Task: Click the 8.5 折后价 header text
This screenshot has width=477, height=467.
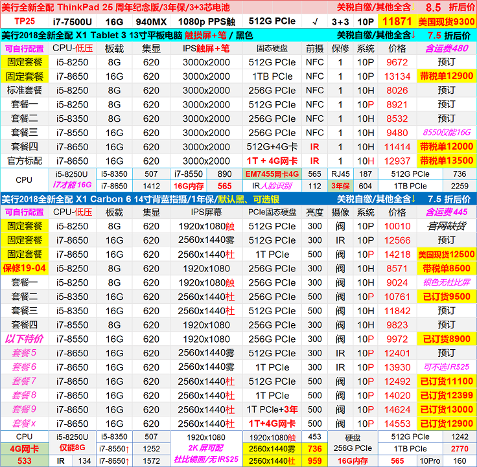Action: pos(450,7)
